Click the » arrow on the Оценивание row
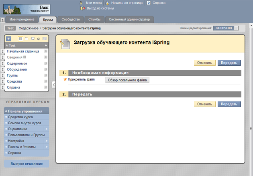 (47, 129)
